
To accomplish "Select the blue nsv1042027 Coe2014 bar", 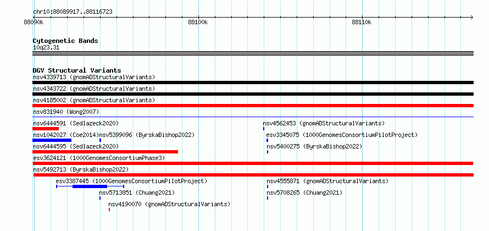I will [52, 140].
